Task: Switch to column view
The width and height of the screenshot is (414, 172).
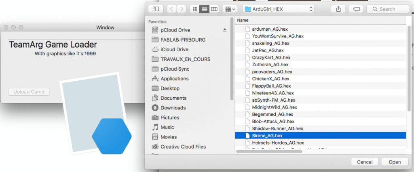Action: [214, 9]
